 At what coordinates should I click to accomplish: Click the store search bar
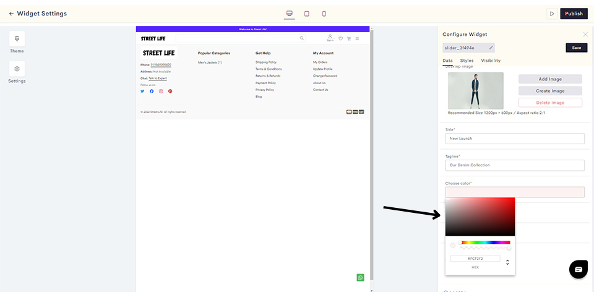coord(241,38)
